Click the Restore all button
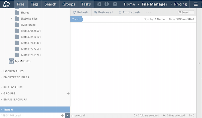The height and width of the screenshot is (118, 202). 103,12
